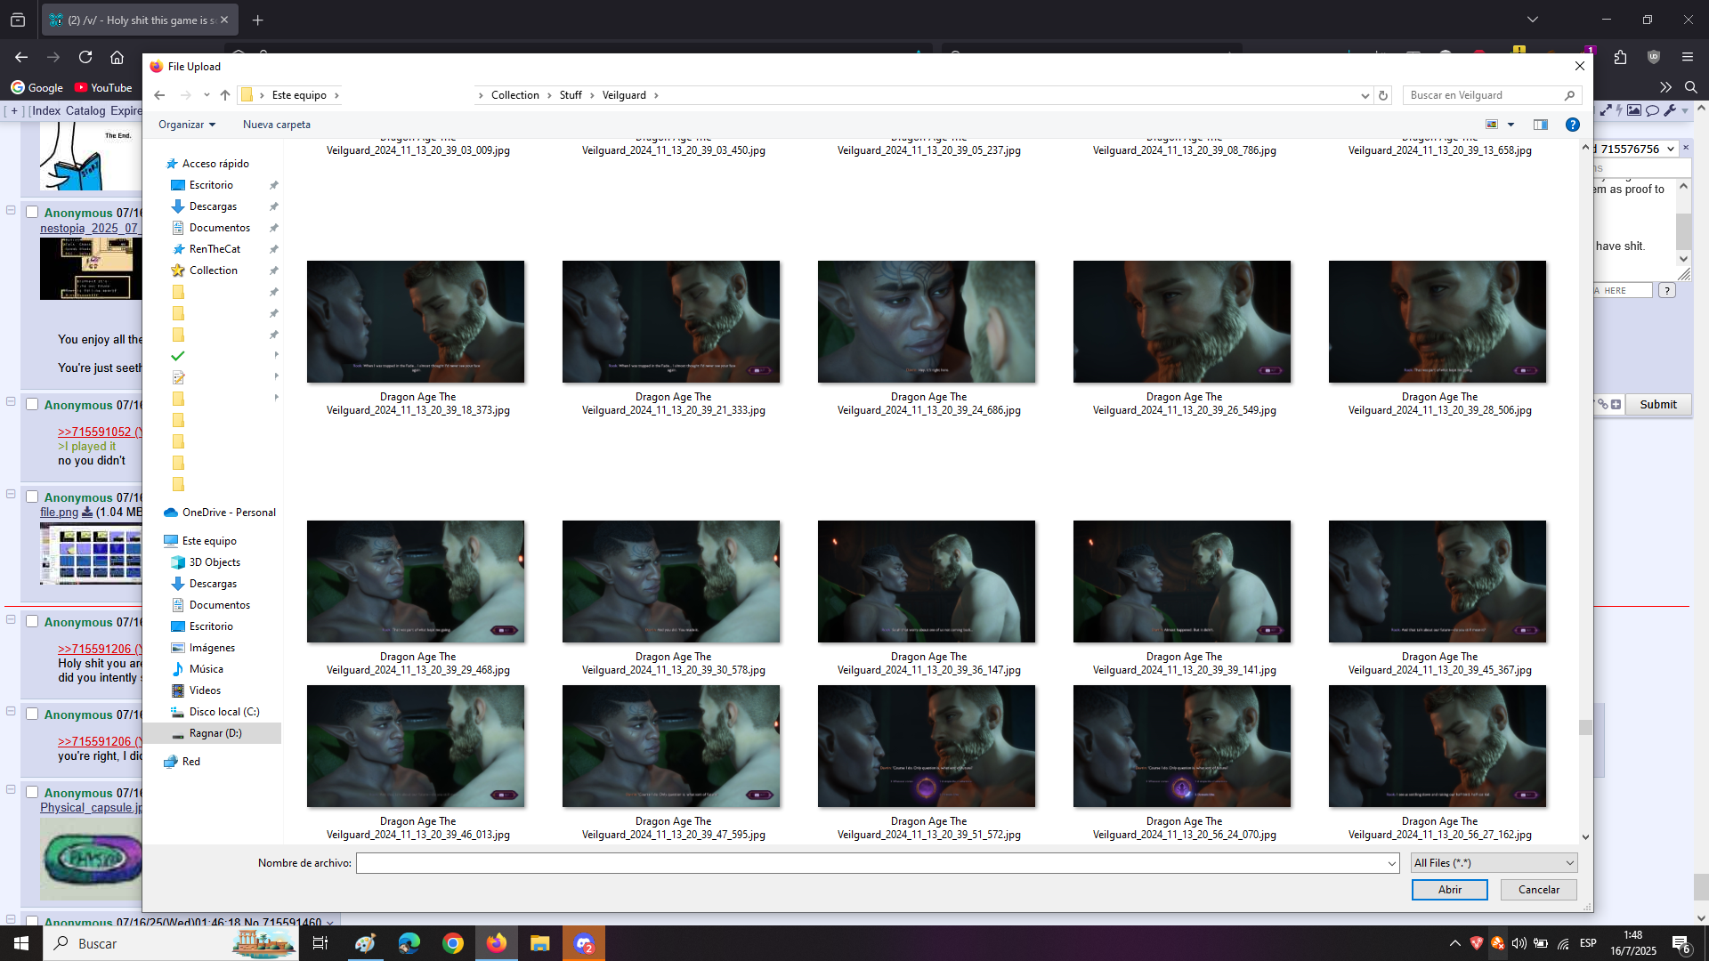Image resolution: width=1709 pixels, height=961 pixels.
Task: Click the wrench settings icon on the page header
Action: point(1670,110)
